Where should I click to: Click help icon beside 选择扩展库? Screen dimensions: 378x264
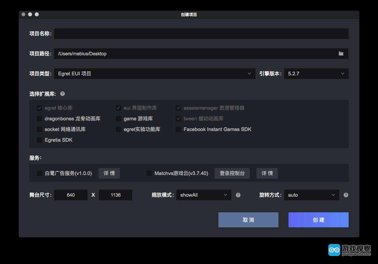tap(62, 94)
